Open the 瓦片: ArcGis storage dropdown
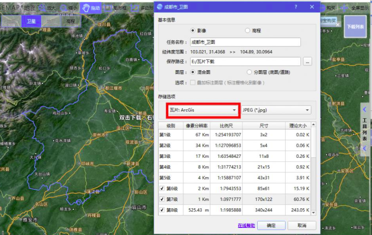The image size is (372, 235). click(203, 110)
